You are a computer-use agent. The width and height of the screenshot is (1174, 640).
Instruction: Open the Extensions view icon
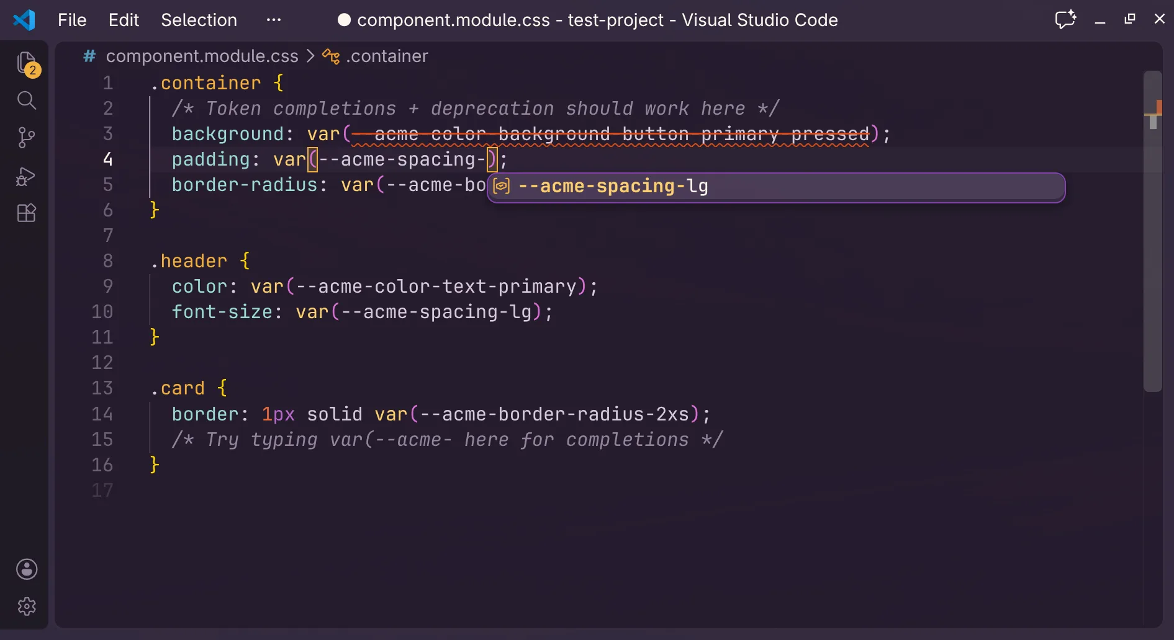27,213
